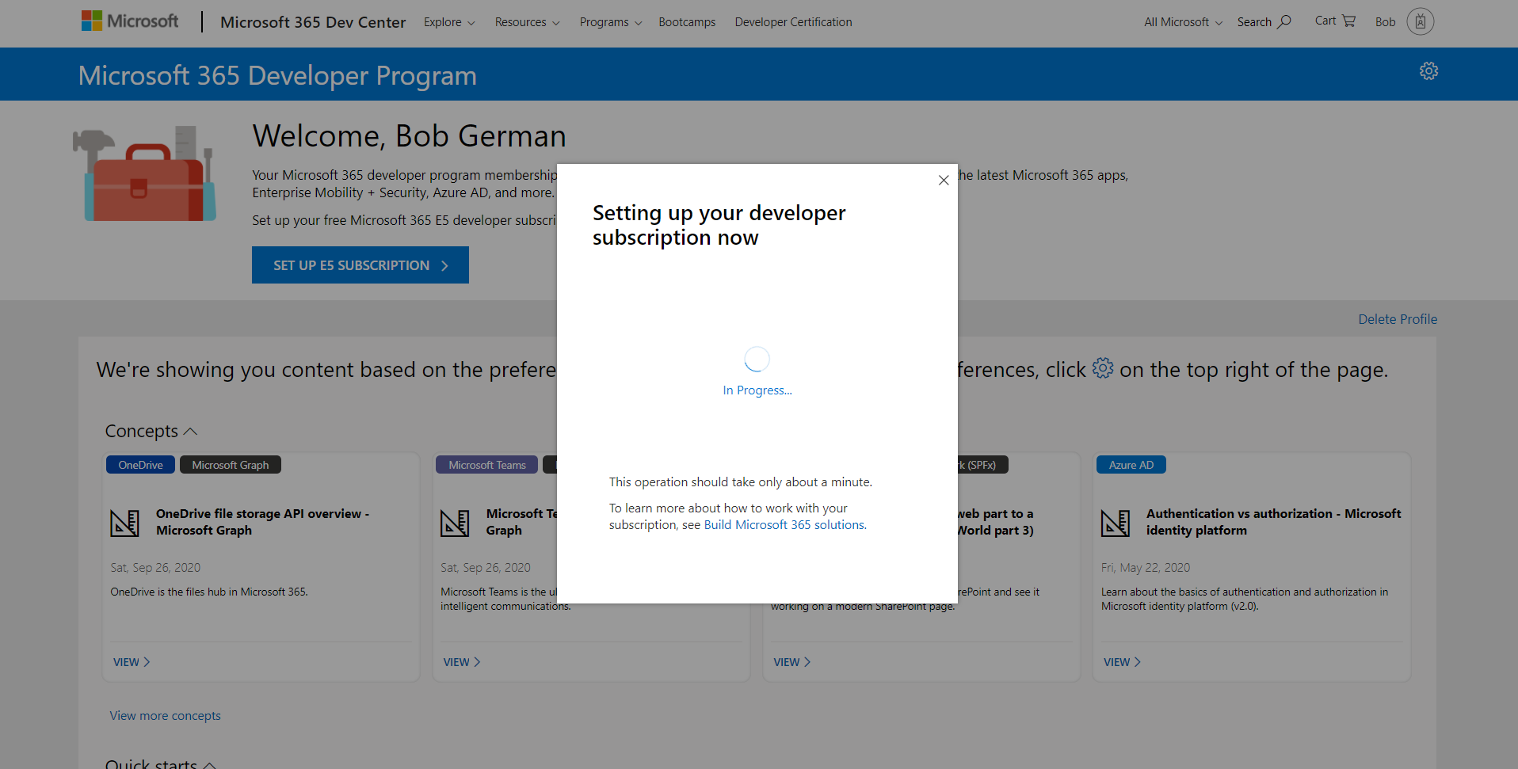Click 'Fri, May 22, 2020' date
This screenshot has width=1518, height=769.
tap(1145, 568)
